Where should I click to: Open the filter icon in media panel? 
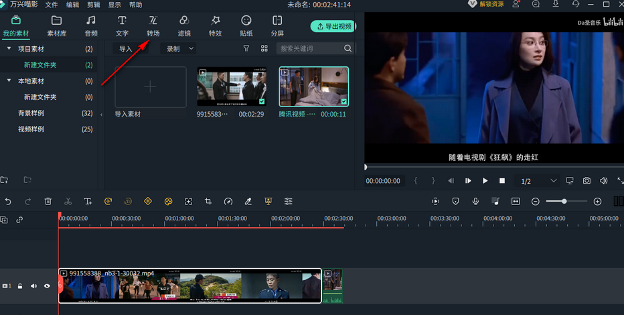246,48
